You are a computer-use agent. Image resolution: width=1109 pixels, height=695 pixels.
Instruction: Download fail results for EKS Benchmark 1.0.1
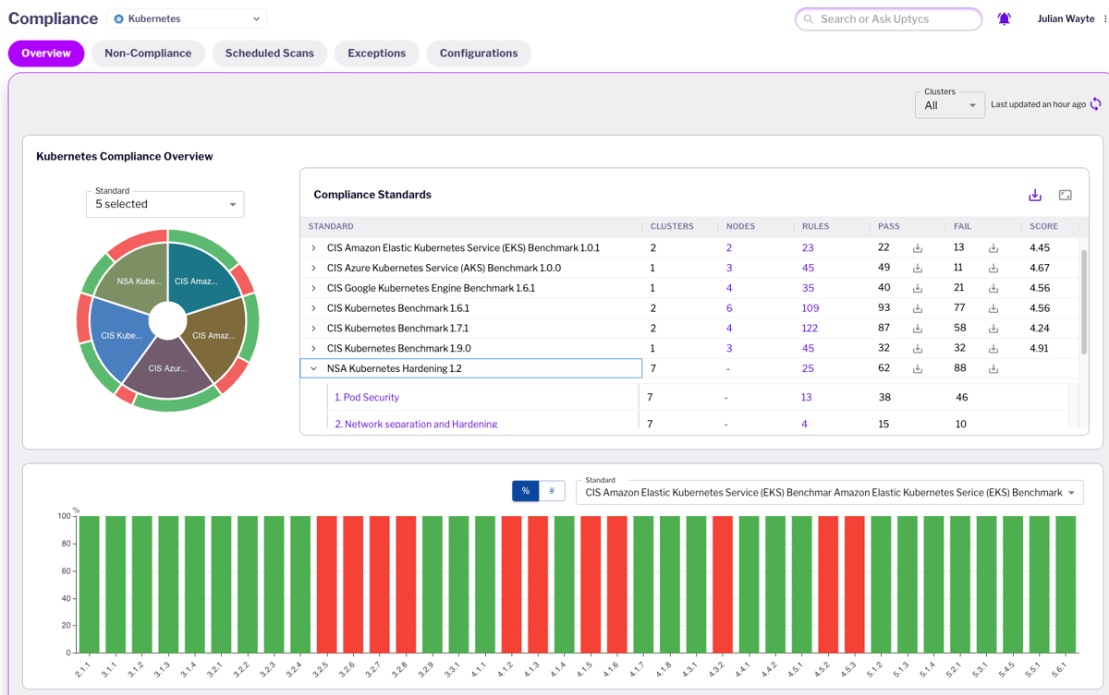tap(993, 248)
